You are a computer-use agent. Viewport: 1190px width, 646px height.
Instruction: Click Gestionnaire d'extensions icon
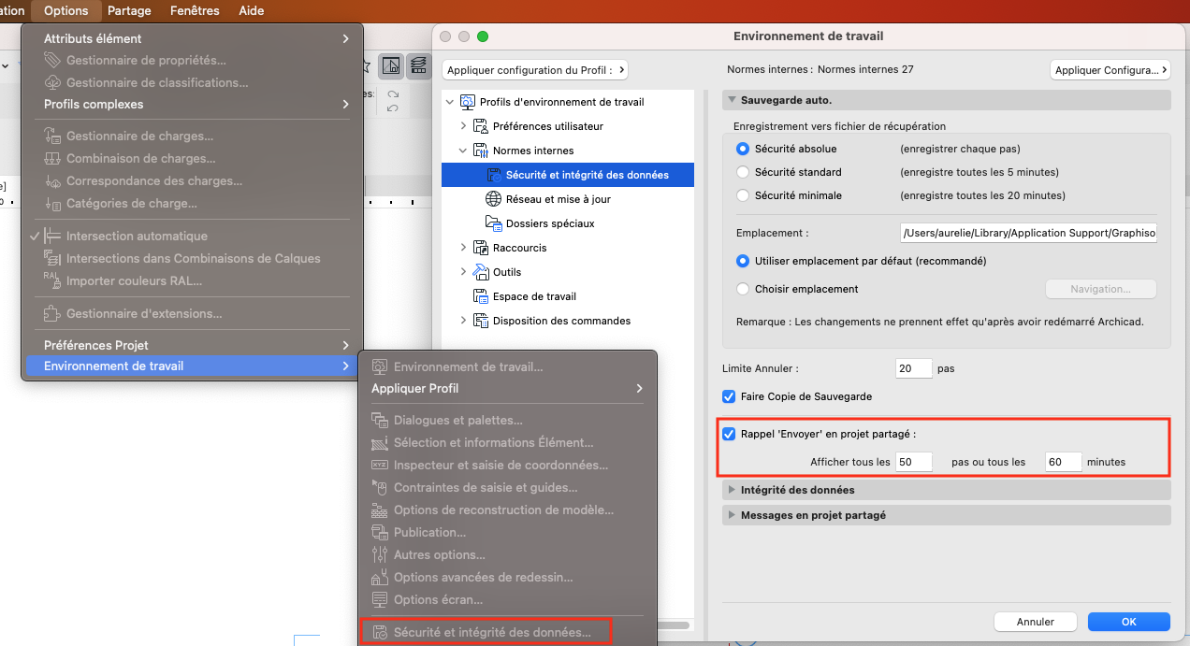[52, 314]
